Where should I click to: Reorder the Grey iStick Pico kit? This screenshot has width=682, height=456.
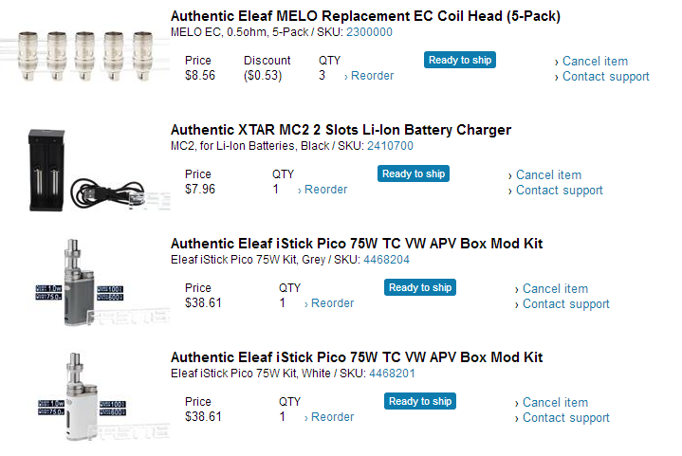[x=332, y=303]
